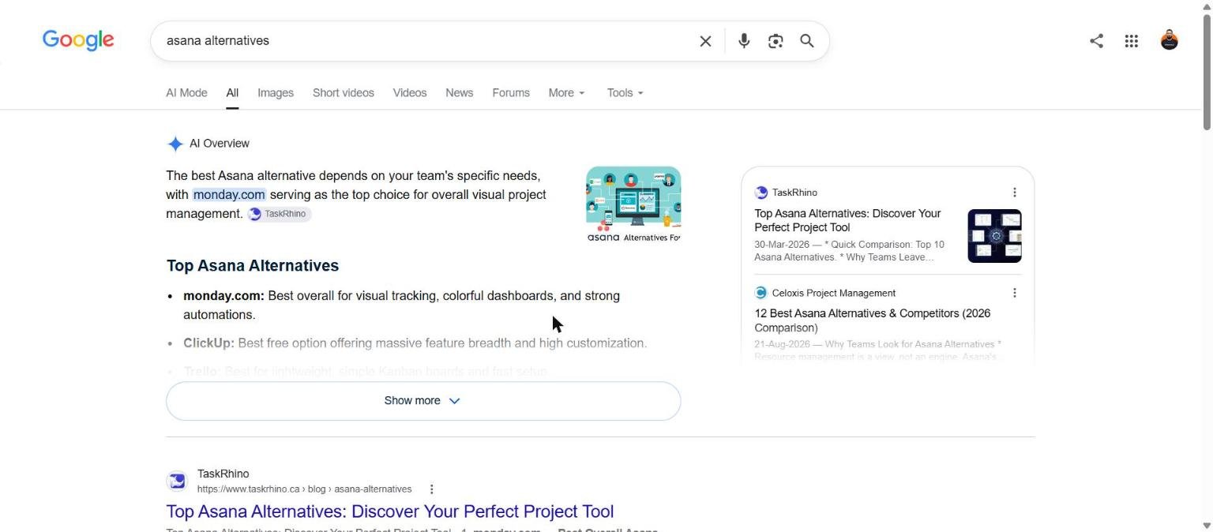Expand the More search filters dropdown

point(567,93)
